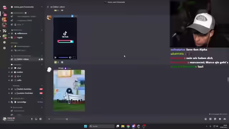Show hidden system tray icons
This screenshot has height=129, width=229.
coord(206,126)
